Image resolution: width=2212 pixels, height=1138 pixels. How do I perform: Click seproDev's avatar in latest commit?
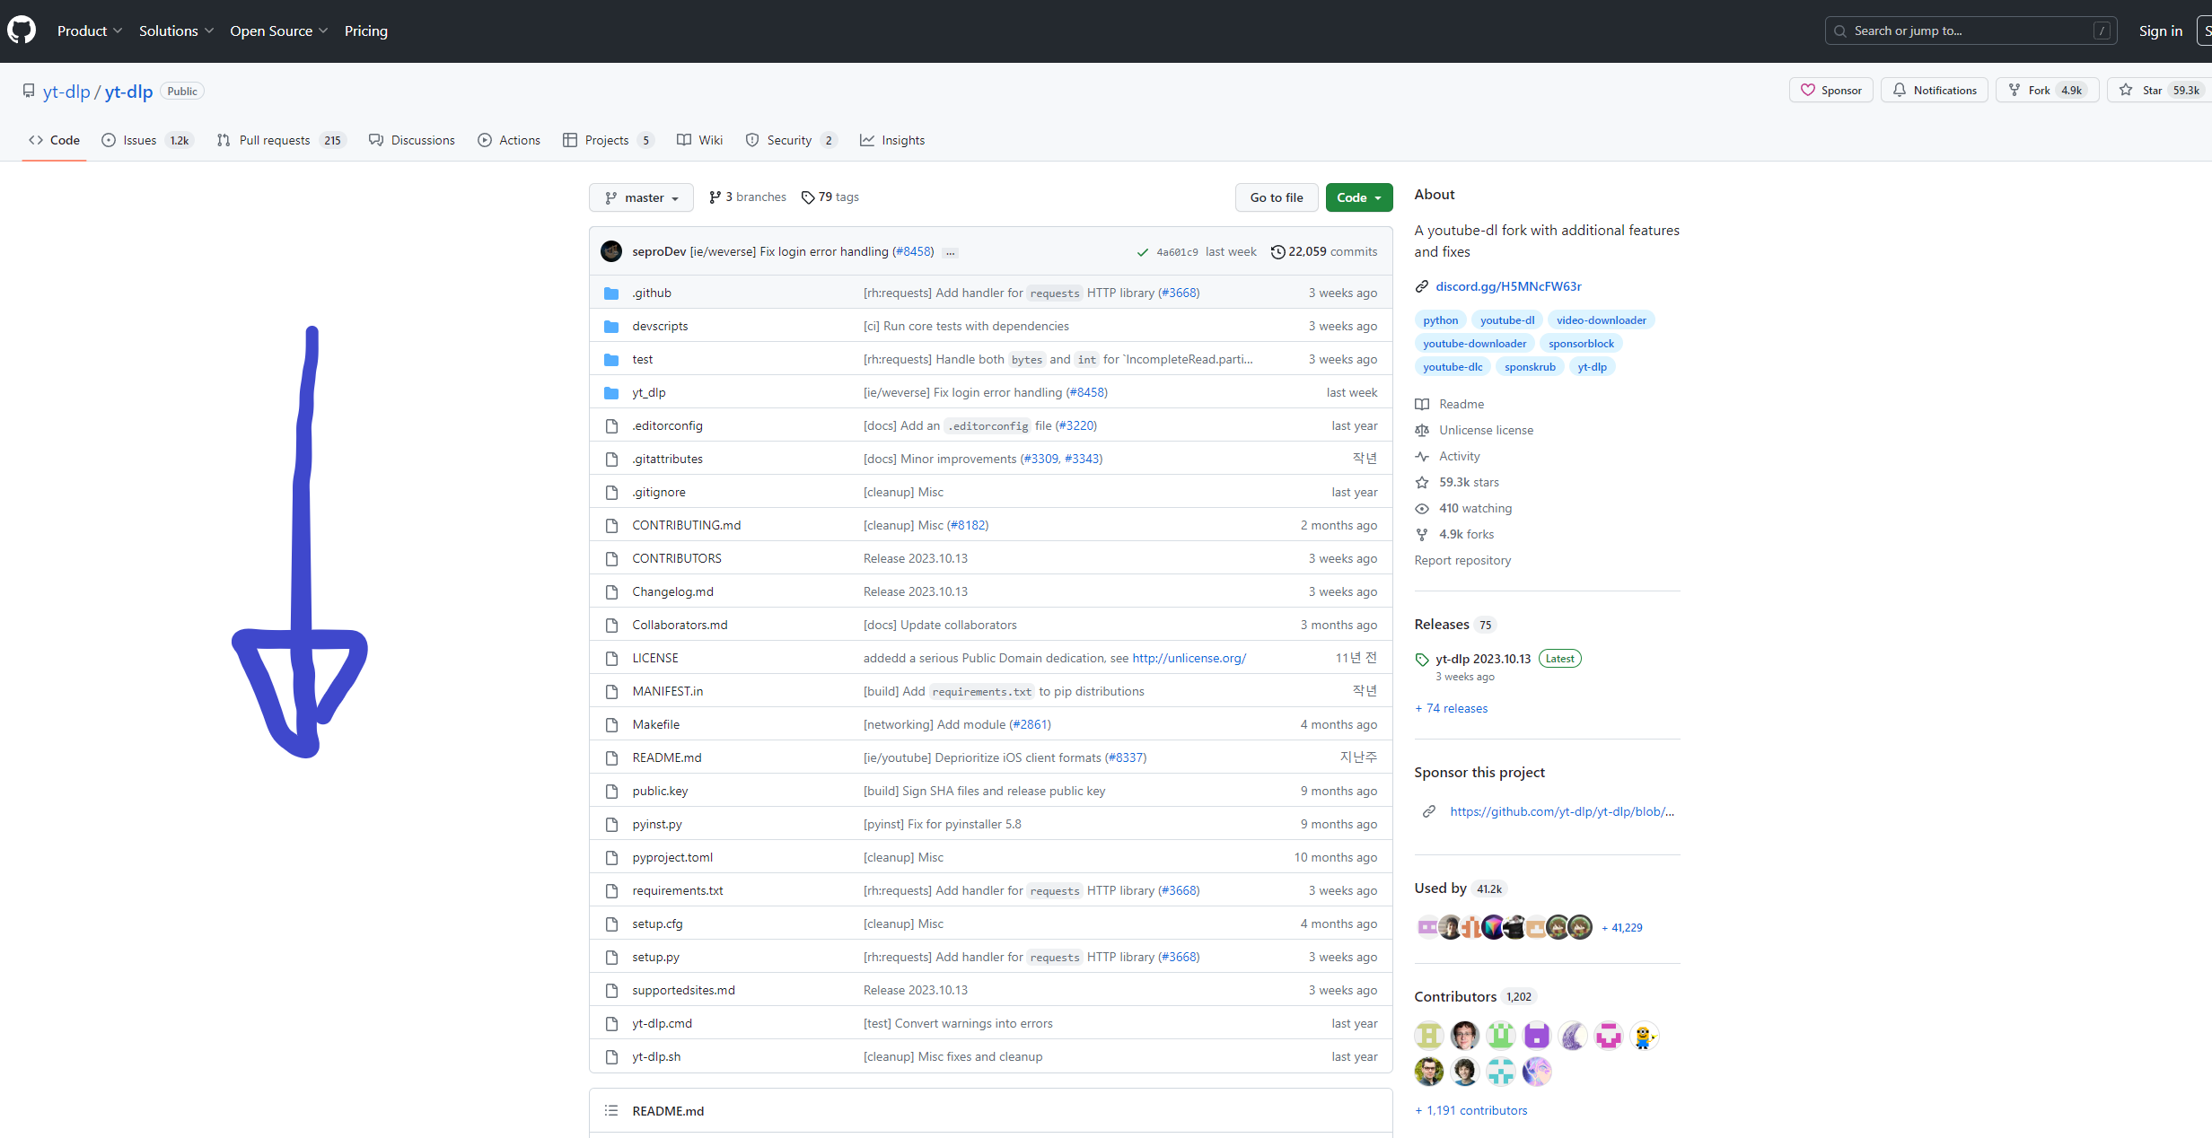(611, 251)
